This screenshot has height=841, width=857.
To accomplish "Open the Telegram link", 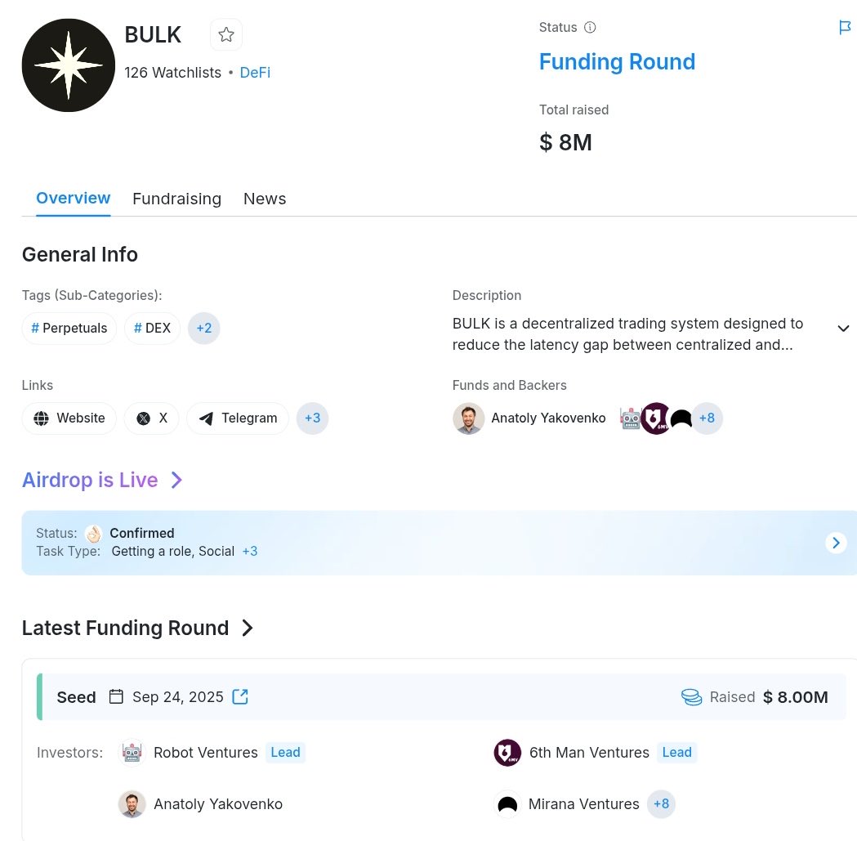I will [238, 418].
